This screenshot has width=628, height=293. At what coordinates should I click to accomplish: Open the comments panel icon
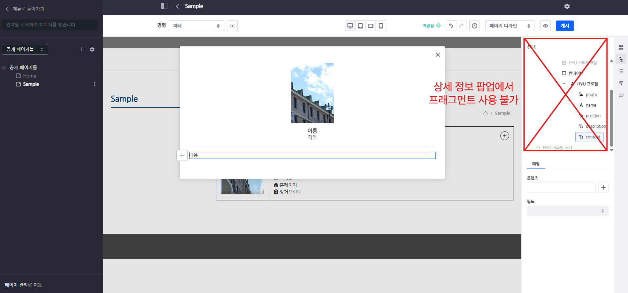coord(621,95)
